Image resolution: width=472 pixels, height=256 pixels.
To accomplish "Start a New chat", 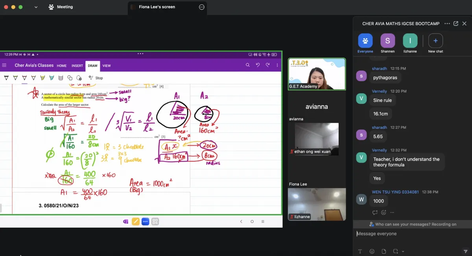I will 435,43.
